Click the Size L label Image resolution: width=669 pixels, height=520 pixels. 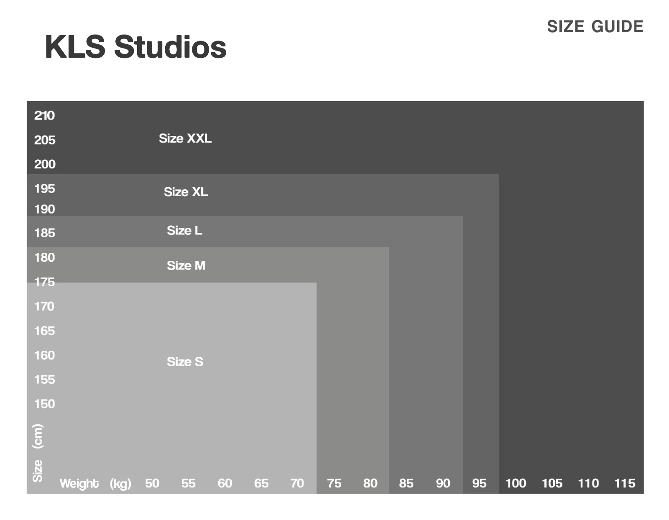pos(184,230)
